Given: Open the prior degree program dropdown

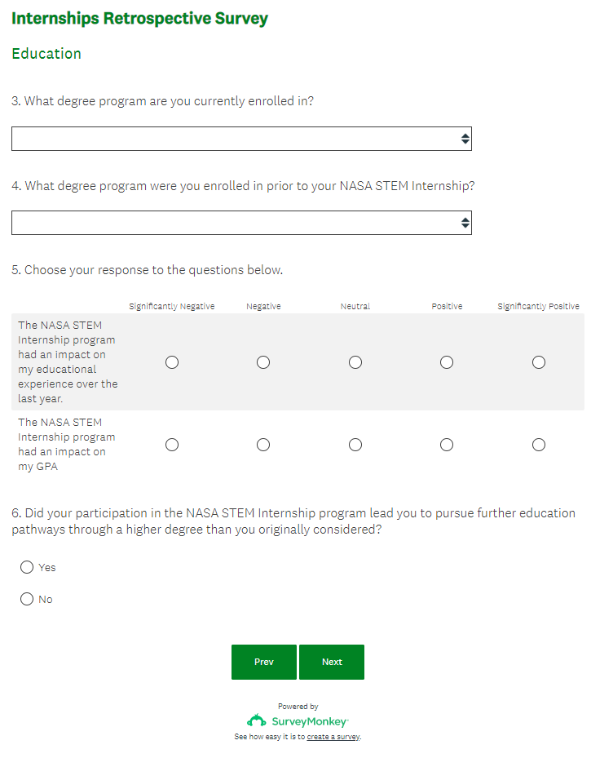Looking at the screenshot, I should (241, 223).
